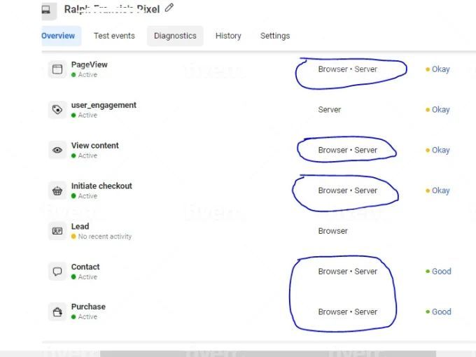Screen dimensions: 476x357
Task: Open the Settings tab
Action: pos(275,36)
